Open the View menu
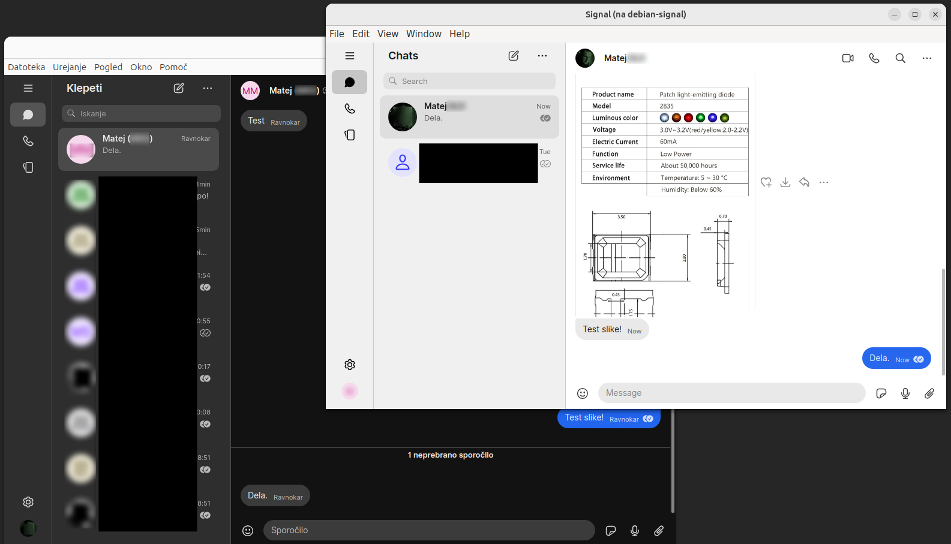This screenshot has width=951, height=544. tap(388, 34)
